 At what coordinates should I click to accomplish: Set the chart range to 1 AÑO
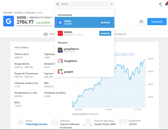tap(116, 54)
